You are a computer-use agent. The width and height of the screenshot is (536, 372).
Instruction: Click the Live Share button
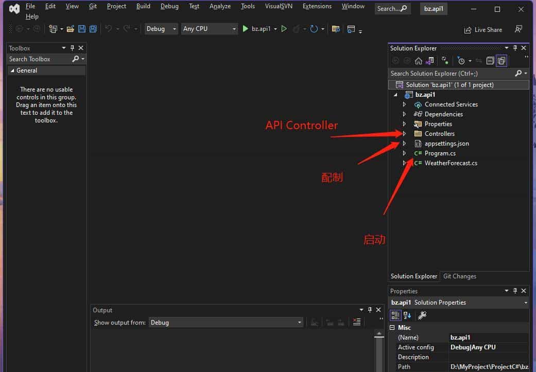pyautogui.click(x=483, y=30)
